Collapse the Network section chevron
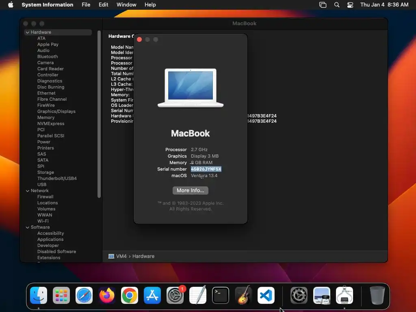 point(28,191)
